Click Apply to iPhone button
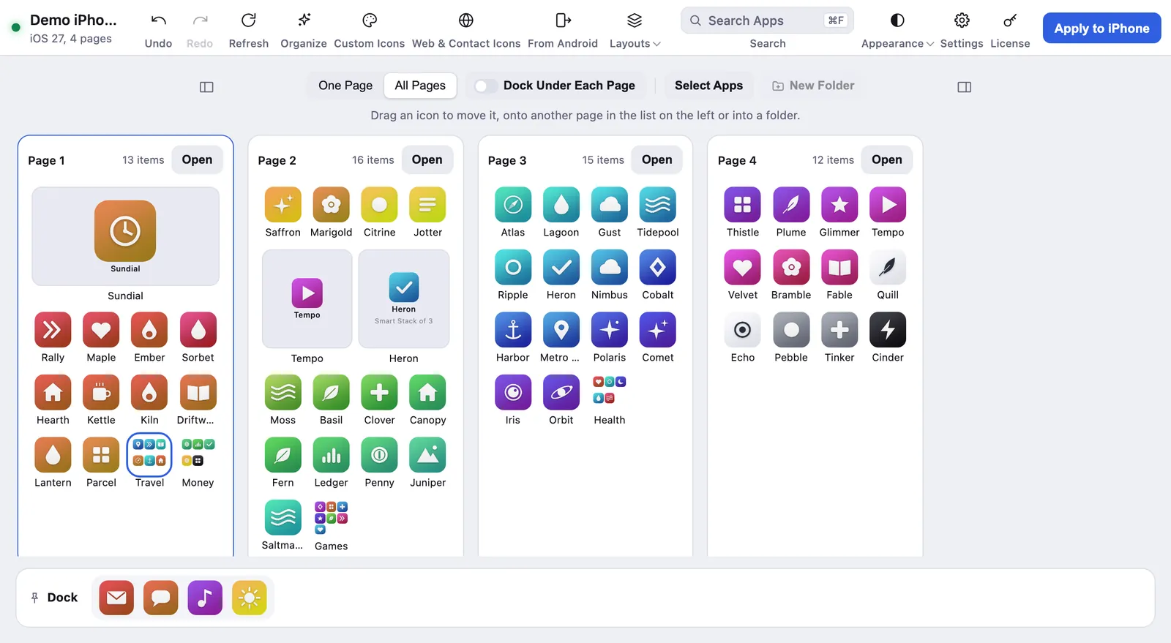 [1101, 29]
